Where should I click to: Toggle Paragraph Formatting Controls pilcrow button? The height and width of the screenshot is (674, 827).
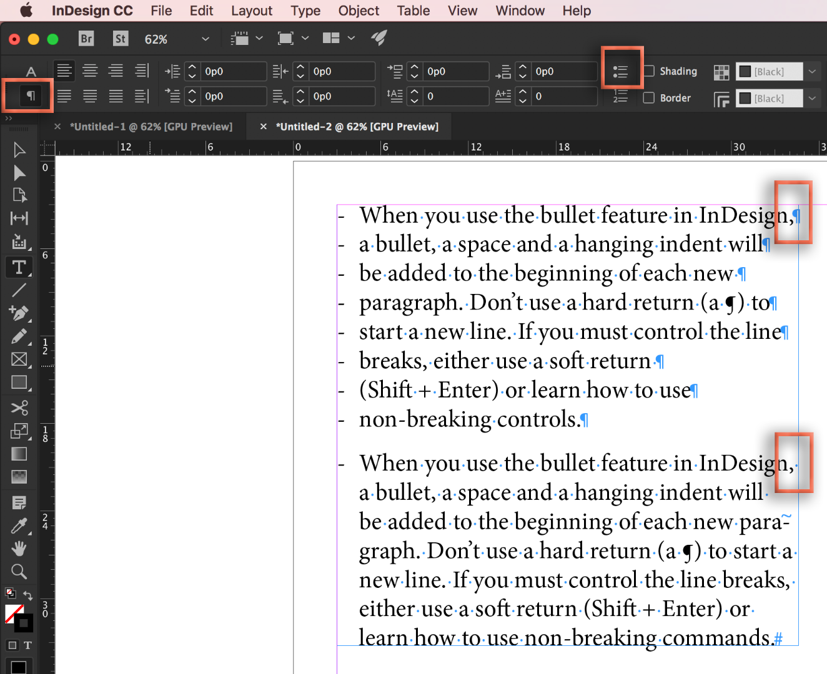coord(30,95)
